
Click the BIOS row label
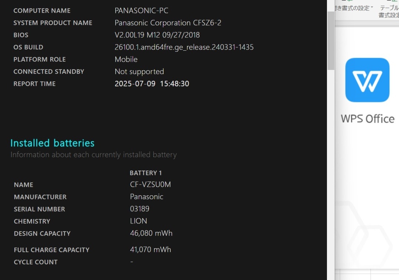point(21,35)
